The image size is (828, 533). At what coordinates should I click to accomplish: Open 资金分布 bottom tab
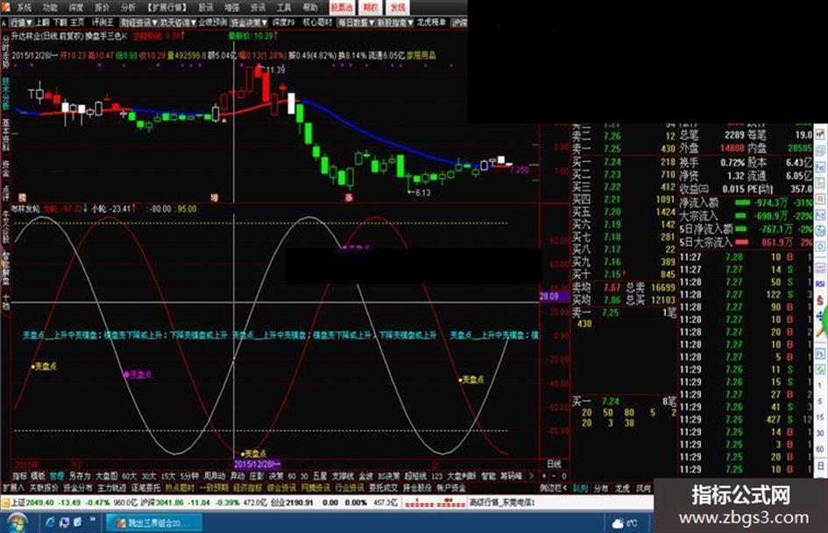(x=78, y=488)
